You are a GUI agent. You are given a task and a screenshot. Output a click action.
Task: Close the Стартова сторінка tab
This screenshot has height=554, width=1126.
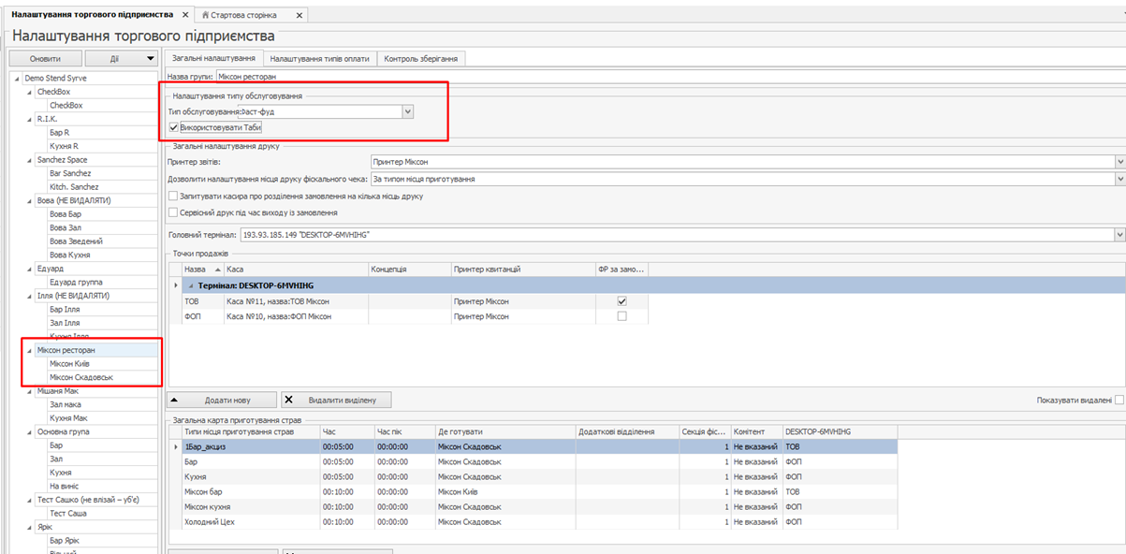point(299,16)
